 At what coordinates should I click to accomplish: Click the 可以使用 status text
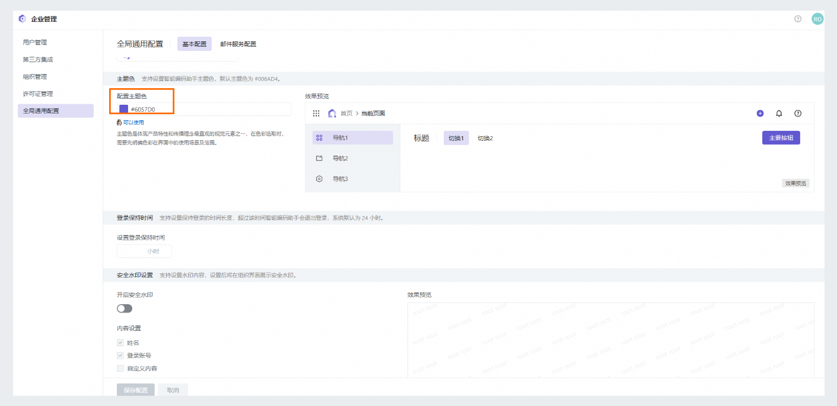tap(133, 123)
